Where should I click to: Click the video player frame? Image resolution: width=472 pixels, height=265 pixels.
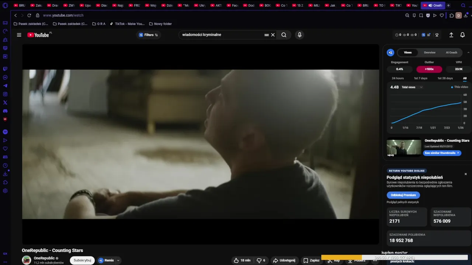point(201,144)
